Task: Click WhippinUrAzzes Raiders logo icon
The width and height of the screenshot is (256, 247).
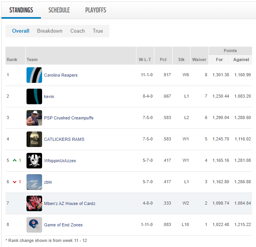Action: click(34, 161)
